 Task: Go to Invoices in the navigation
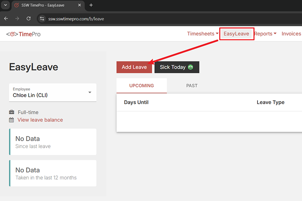pos(291,34)
